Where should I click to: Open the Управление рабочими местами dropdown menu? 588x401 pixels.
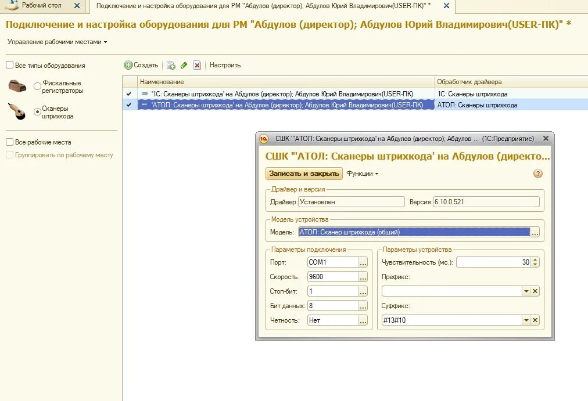coord(57,42)
